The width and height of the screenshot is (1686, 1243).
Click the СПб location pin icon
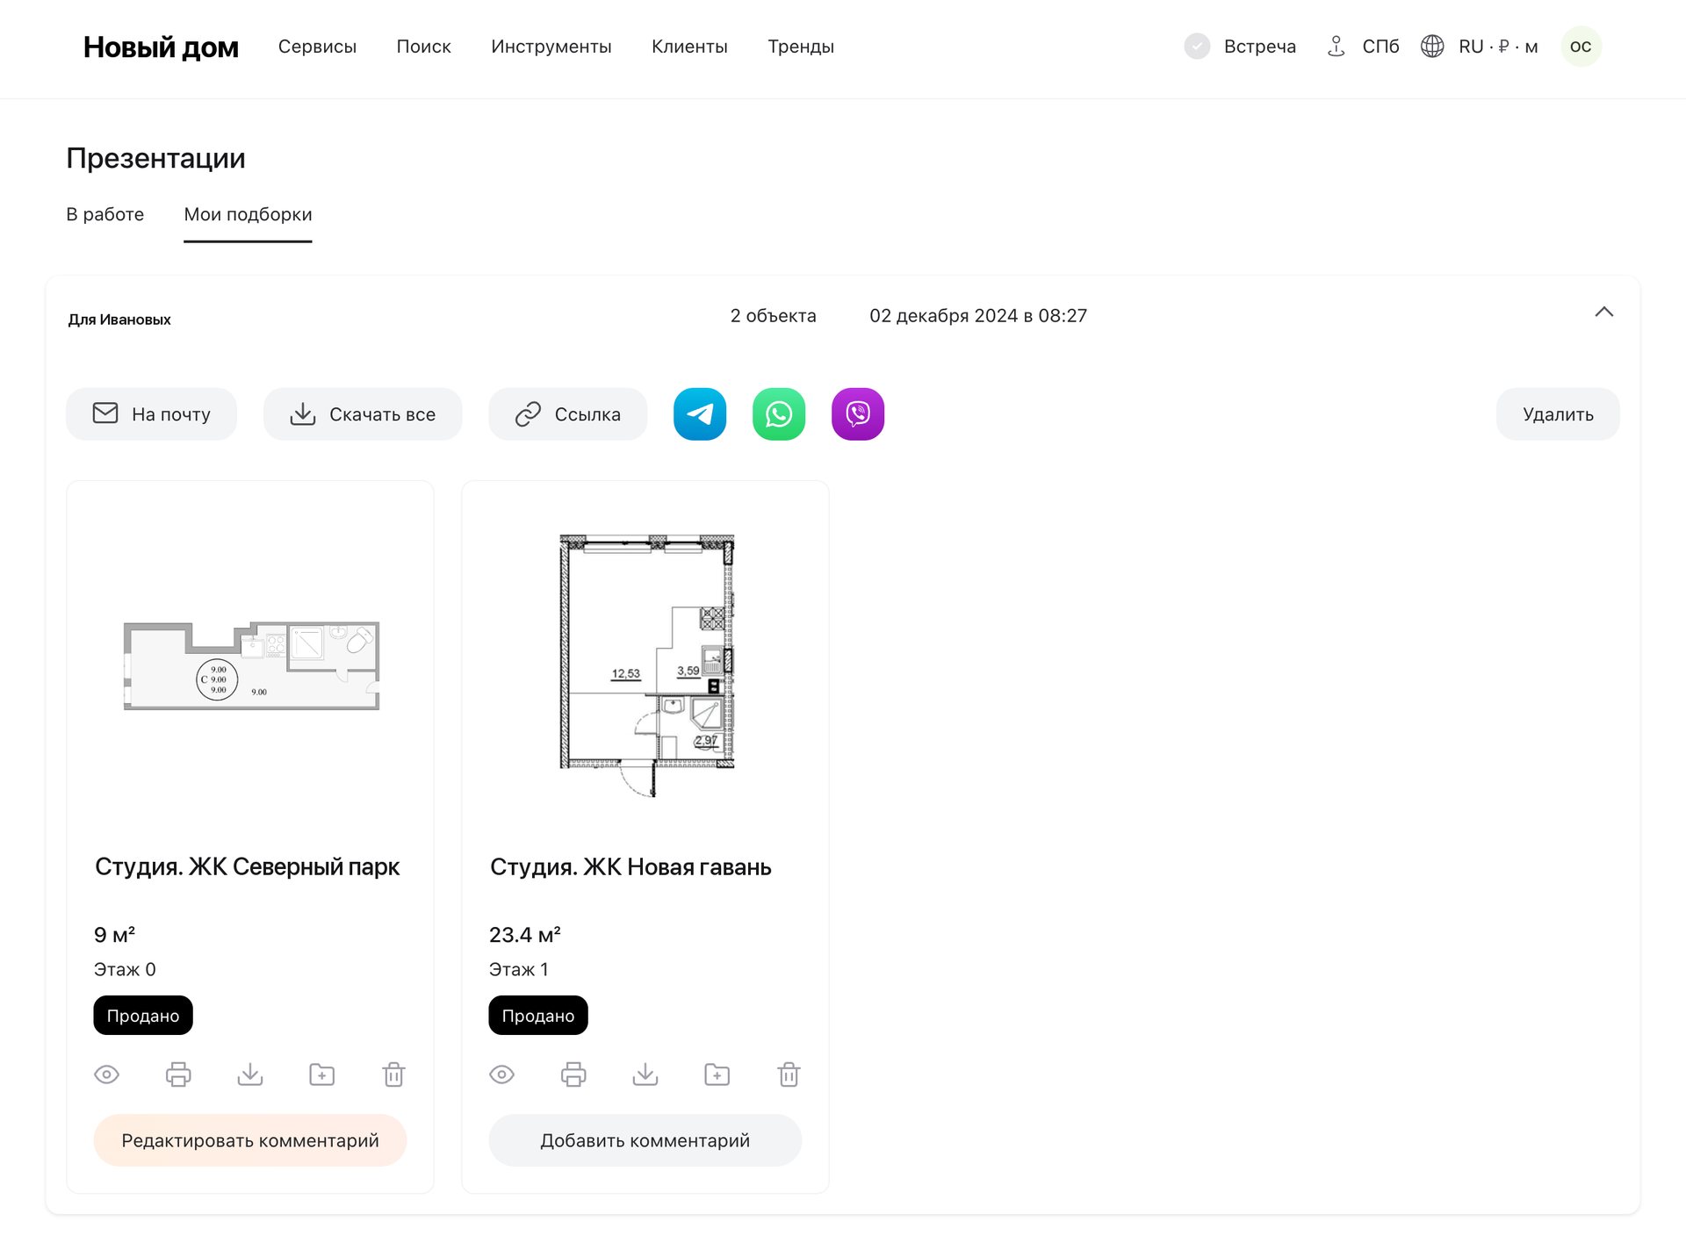[1336, 47]
